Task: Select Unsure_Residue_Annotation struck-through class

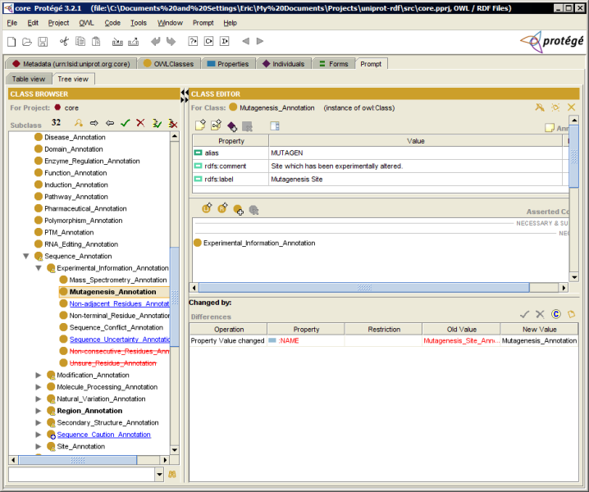Action: point(112,363)
